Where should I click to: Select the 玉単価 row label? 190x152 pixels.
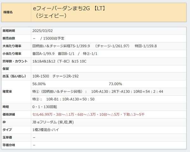[x=7, y=137]
